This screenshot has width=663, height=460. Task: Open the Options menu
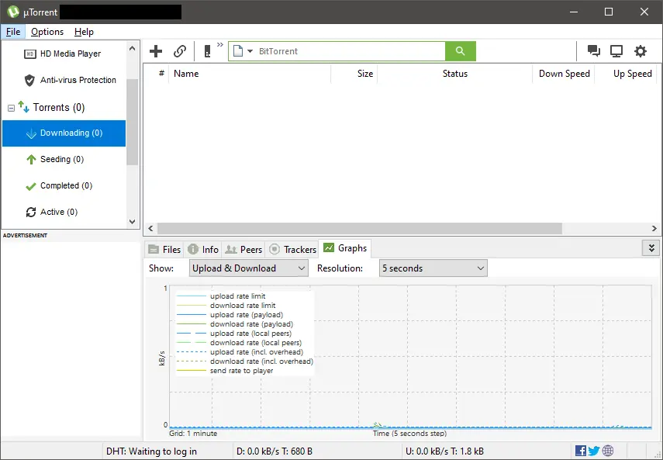coord(47,32)
